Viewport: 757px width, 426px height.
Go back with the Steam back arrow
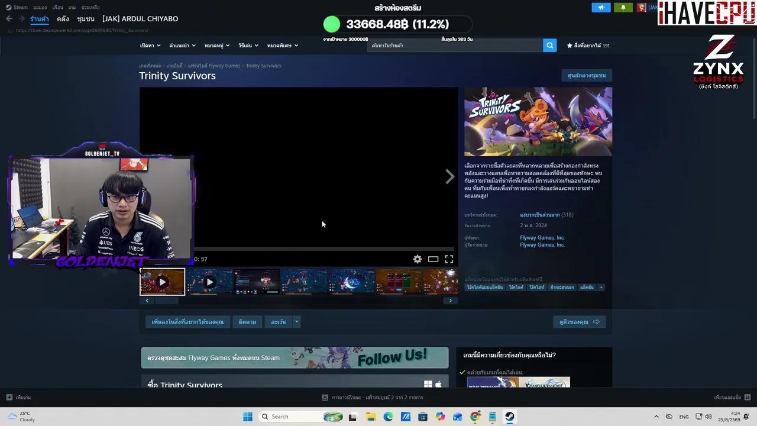tap(9, 19)
